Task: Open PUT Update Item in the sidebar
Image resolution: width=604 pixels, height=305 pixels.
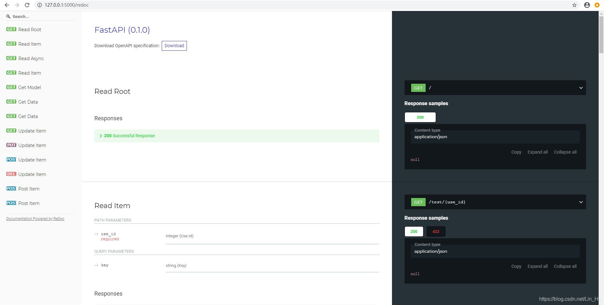Action: 26,145
